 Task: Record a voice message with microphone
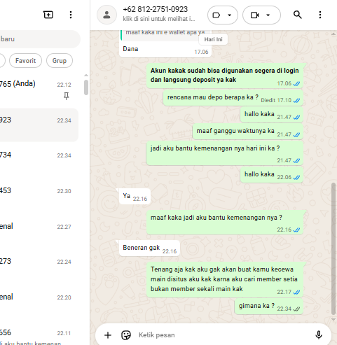pos(319,335)
